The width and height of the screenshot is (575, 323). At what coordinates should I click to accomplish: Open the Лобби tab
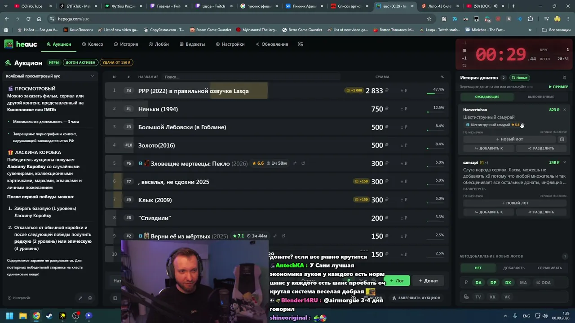(x=159, y=44)
